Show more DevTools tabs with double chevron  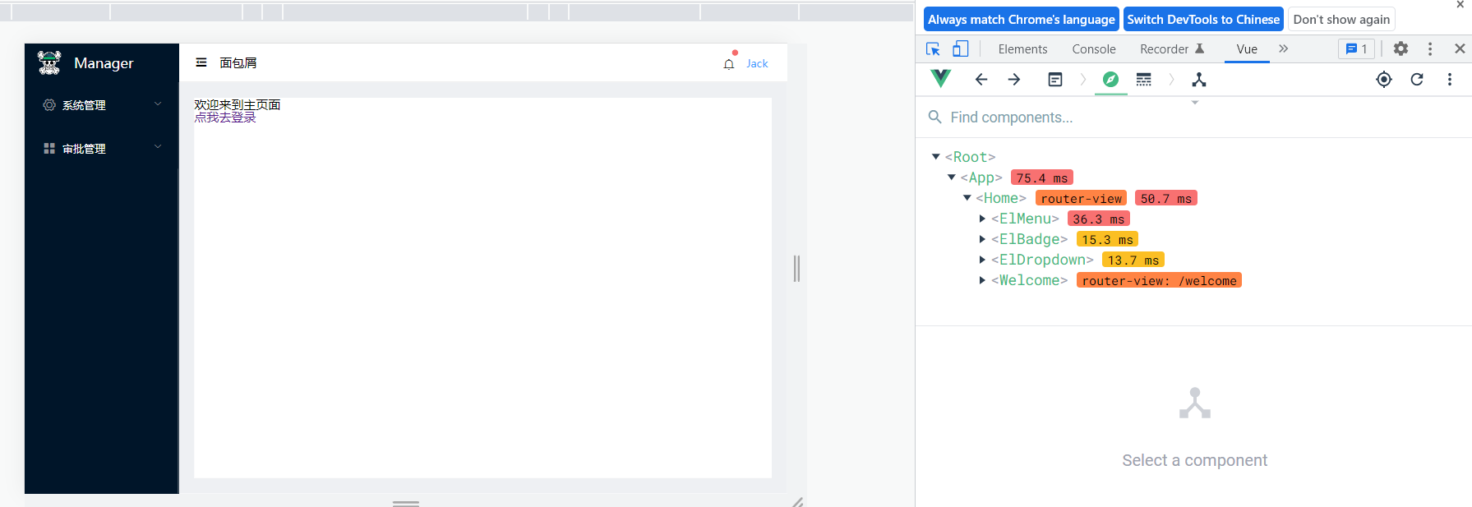pyautogui.click(x=1283, y=49)
